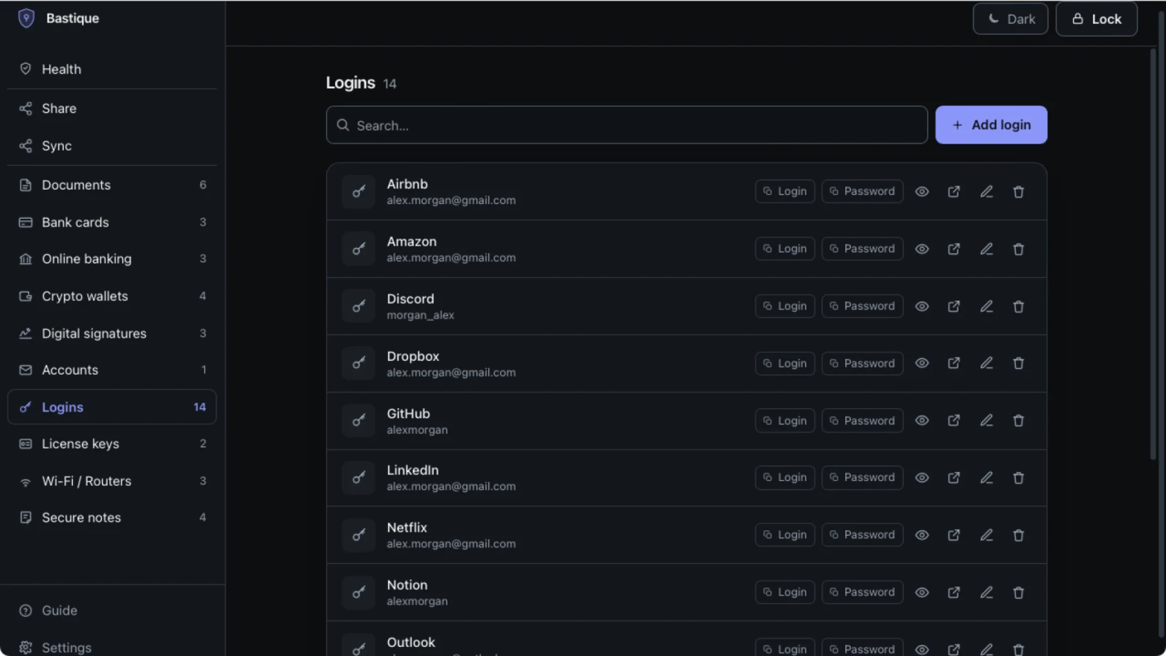The image size is (1166, 656).
Task: Click the Bastique shield logo
Action: 26,18
